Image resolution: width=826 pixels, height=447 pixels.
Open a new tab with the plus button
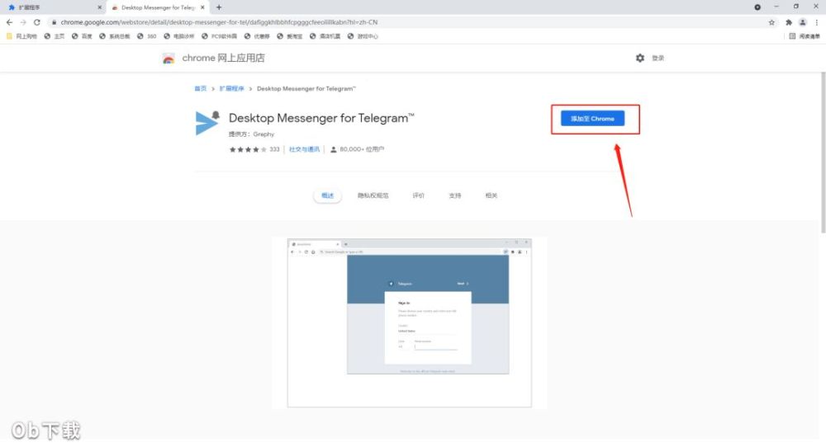click(219, 7)
